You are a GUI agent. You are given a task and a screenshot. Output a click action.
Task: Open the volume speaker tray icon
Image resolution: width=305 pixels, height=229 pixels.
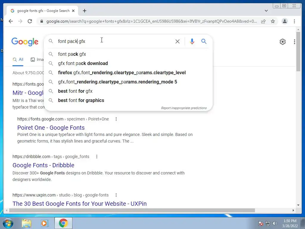(275, 223)
